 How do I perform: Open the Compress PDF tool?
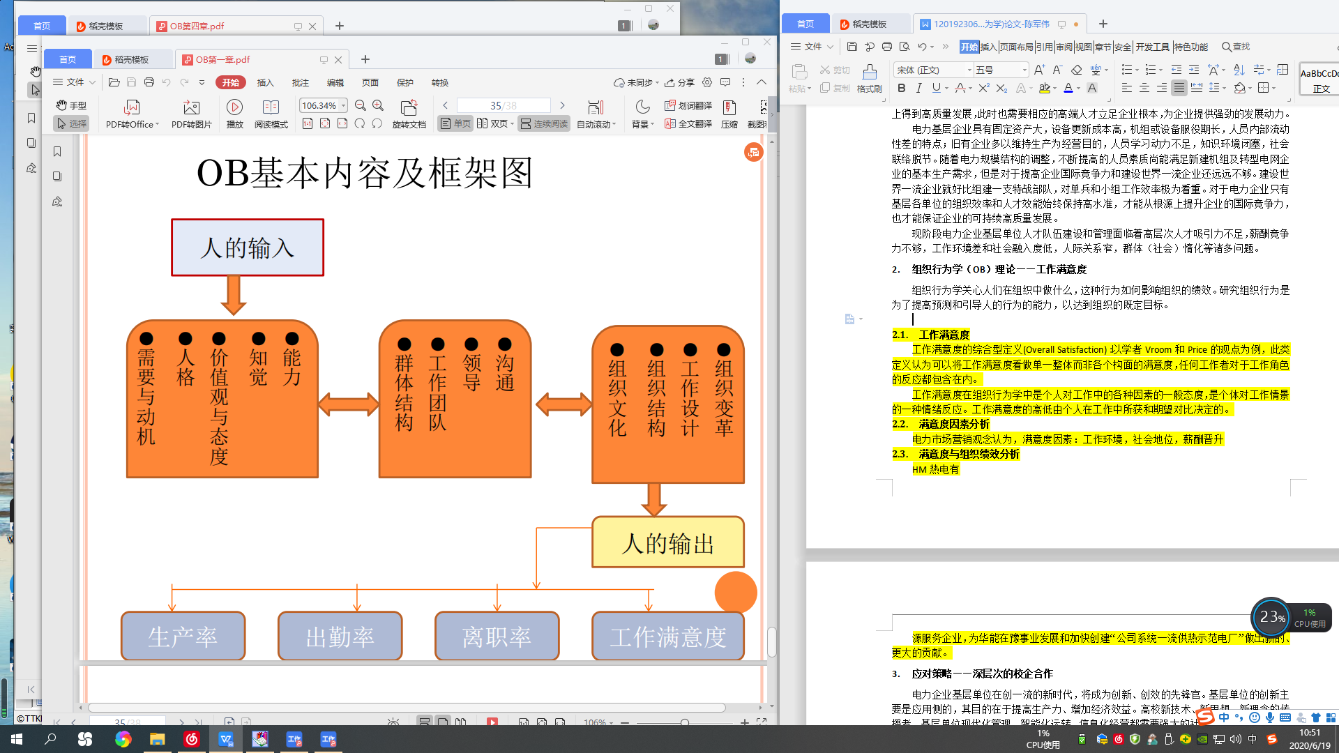coord(729,115)
